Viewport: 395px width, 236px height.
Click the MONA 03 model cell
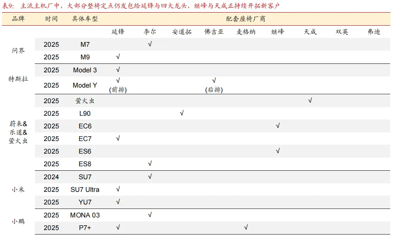(85, 215)
